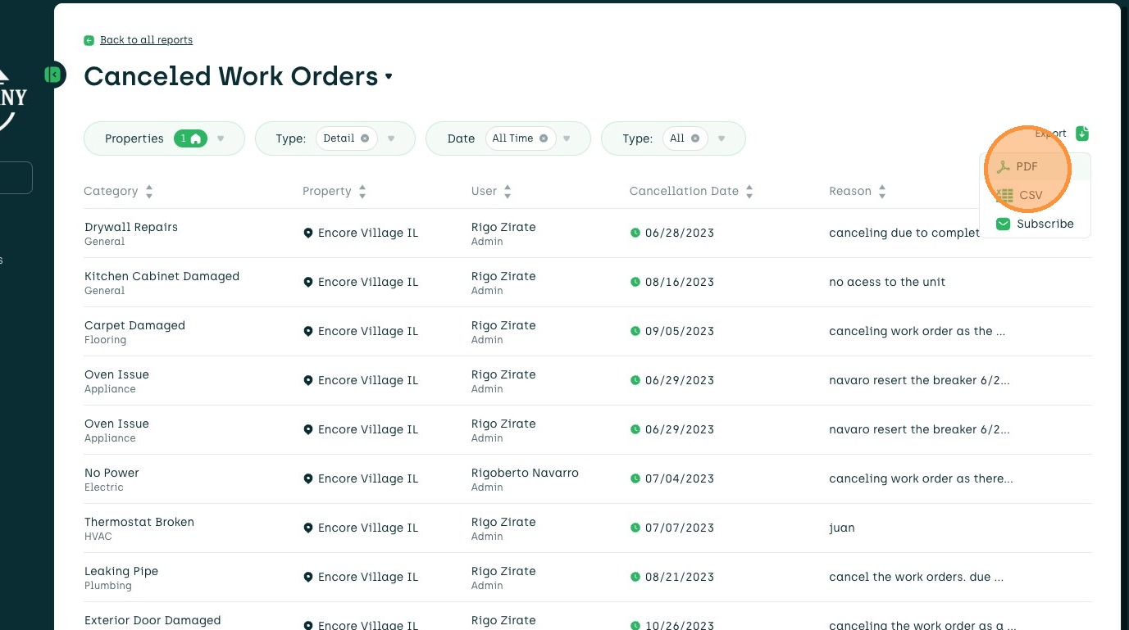Go back to all reports link
Viewport: 1129px width, 630px height.
(147, 40)
